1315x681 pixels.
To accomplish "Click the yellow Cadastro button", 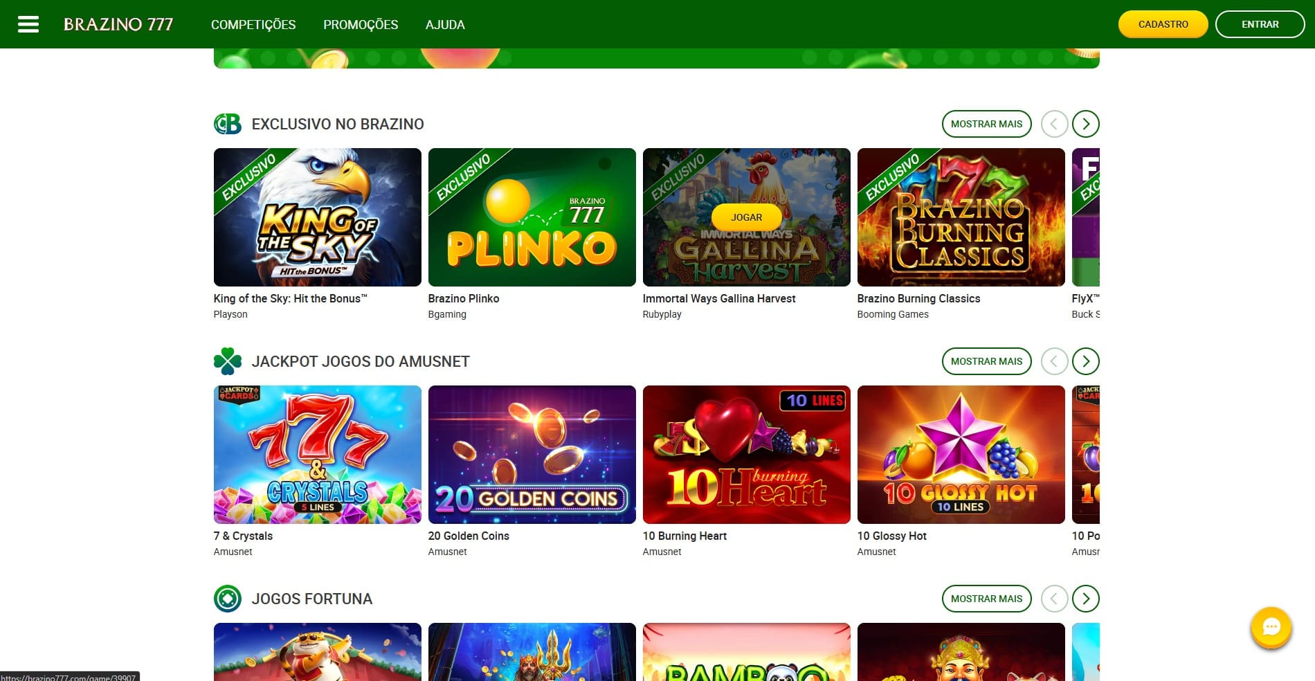I will click(x=1163, y=24).
